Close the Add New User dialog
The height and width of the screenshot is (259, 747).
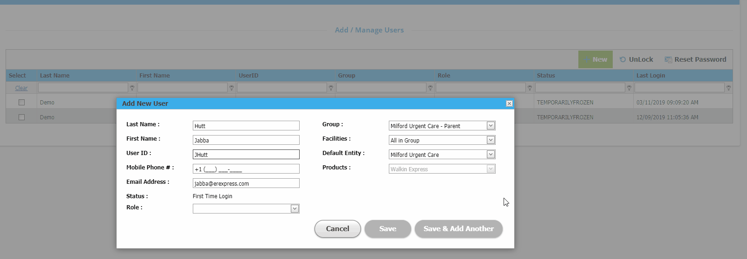(x=509, y=104)
